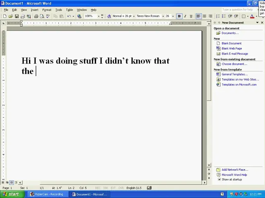265x198 pixels.
Task: Click the font color red swatch button
Action: (x=252, y=16)
